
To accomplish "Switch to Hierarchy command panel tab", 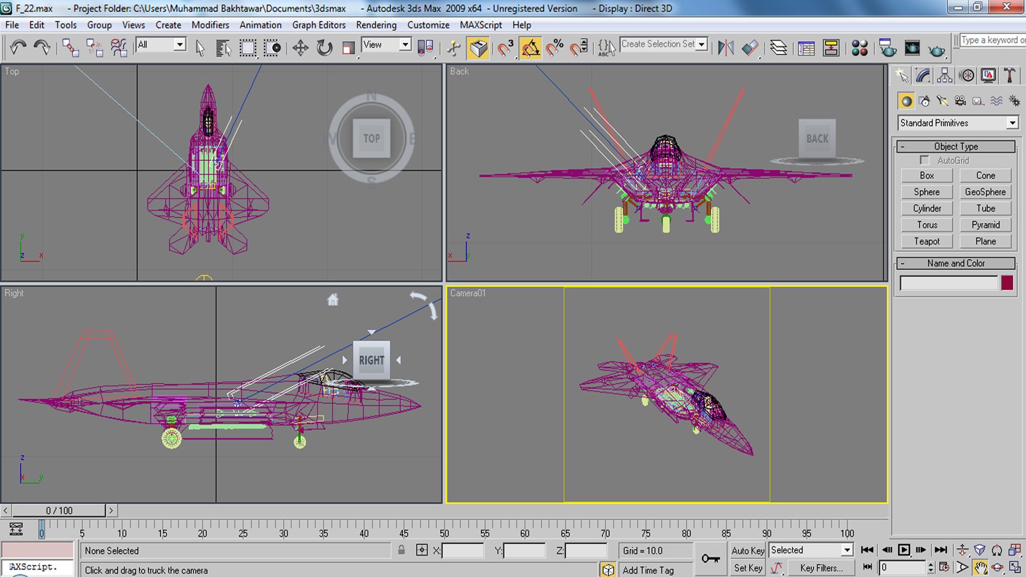I will coord(944,75).
